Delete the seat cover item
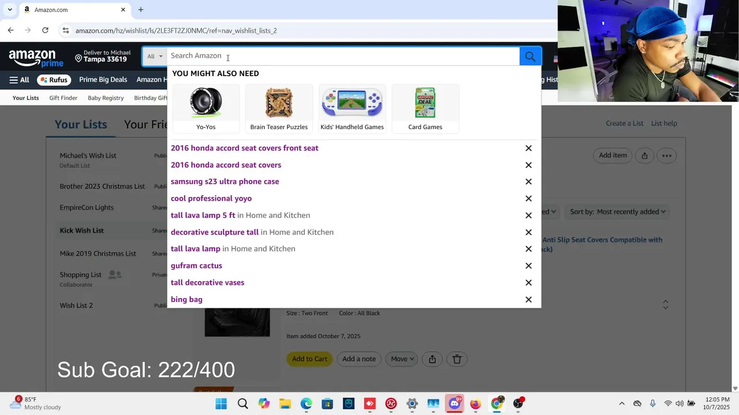Image resolution: width=739 pixels, height=415 pixels. coord(457,359)
